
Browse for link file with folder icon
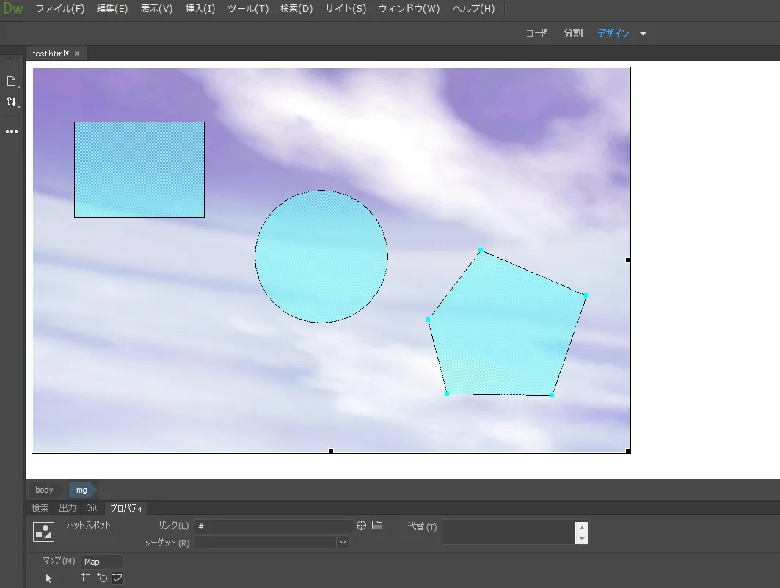(x=377, y=525)
